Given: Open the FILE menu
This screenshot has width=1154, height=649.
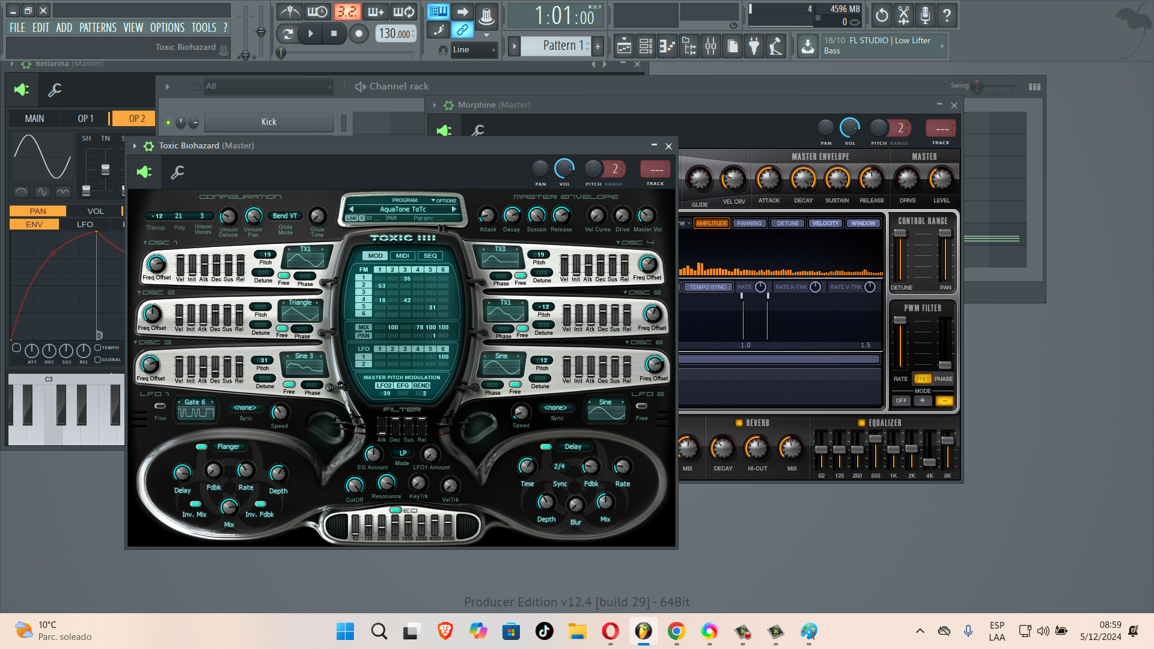Looking at the screenshot, I should 17,28.
